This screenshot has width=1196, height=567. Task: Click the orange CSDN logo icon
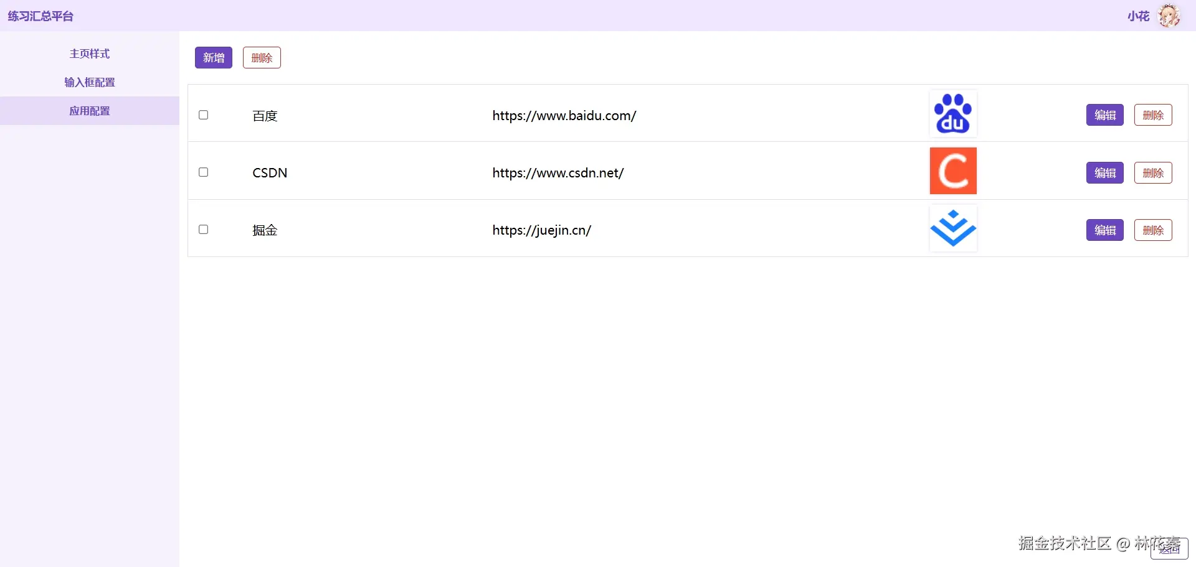[953, 171]
